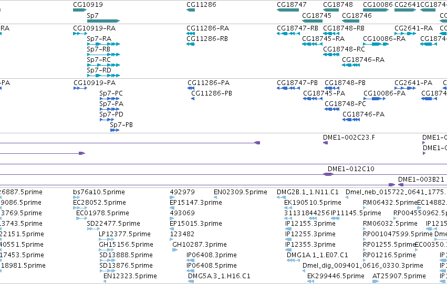The image size is (447, 284).
Task: Click transcript Sp7-RB
Action: click(x=98, y=49)
